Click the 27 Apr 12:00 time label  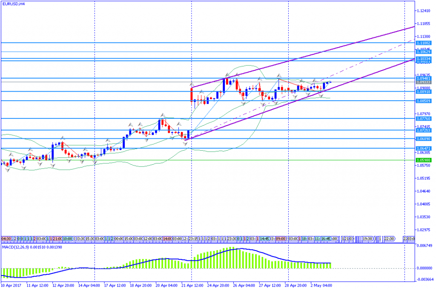tap(270, 285)
